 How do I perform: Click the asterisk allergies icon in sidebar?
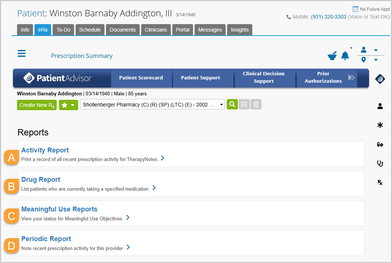[380, 125]
